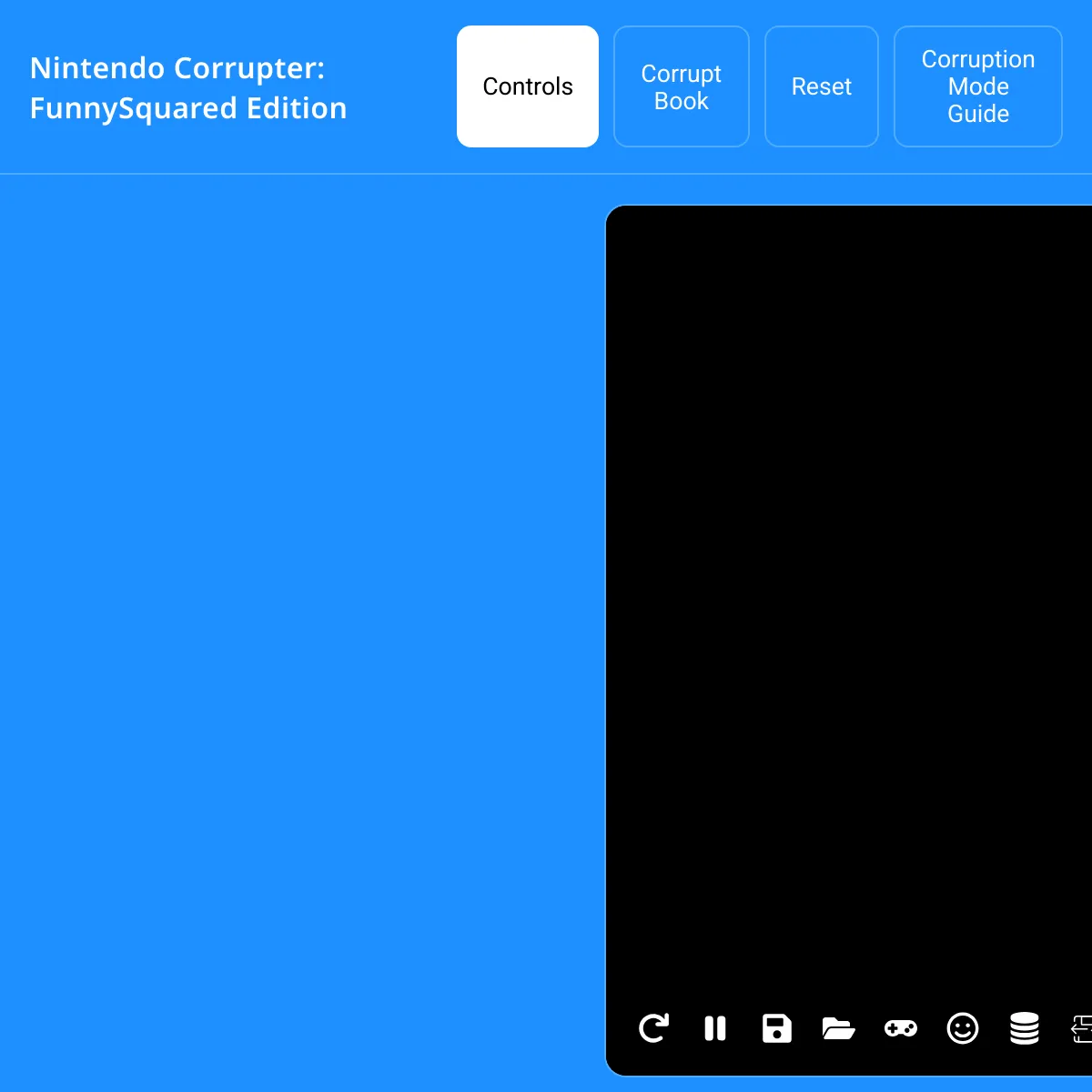Save state using the floppy disk icon
The width and height of the screenshot is (1092, 1092).
click(x=776, y=1028)
